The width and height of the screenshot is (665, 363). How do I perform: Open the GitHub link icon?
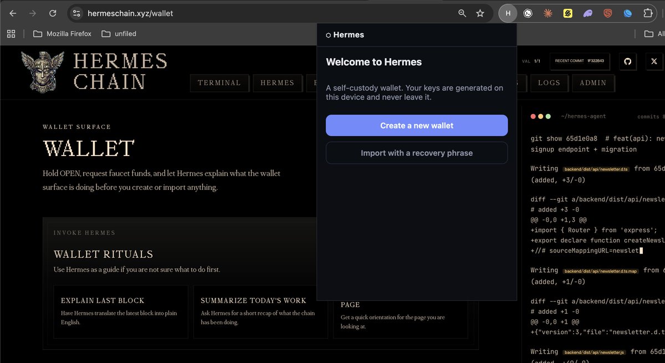point(627,61)
